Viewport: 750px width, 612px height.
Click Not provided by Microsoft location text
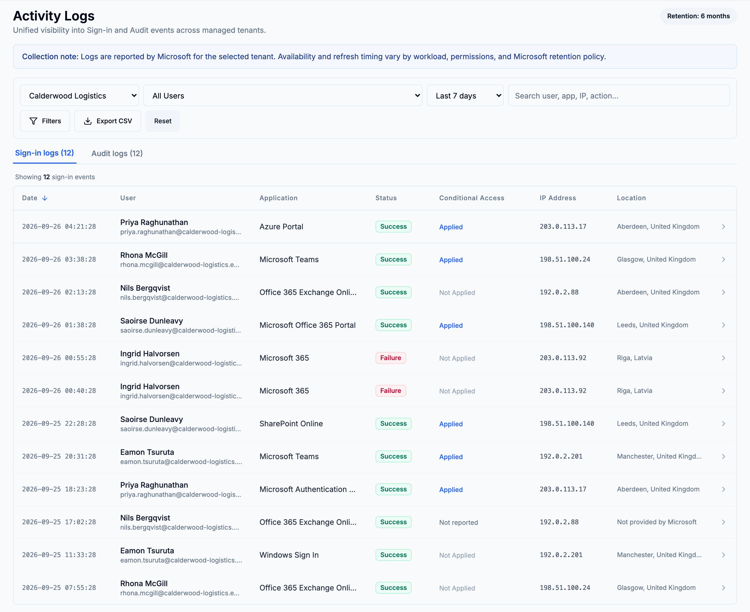pos(657,522)
